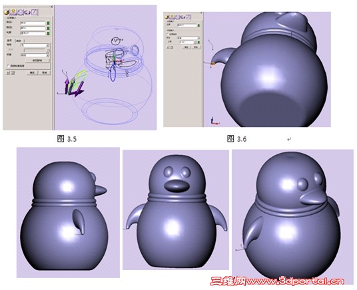This screenshot has height=290, width=357.
Task: Click the green pick button beside first field, Figure 3.5
Action: (48, 23)
